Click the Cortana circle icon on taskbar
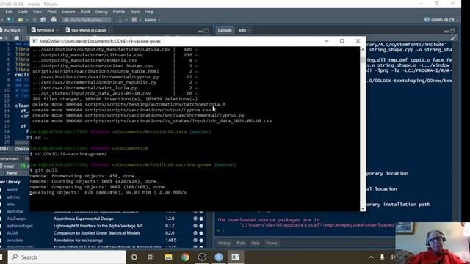This screenshot has height=264, width=470. tap(134, 257)
